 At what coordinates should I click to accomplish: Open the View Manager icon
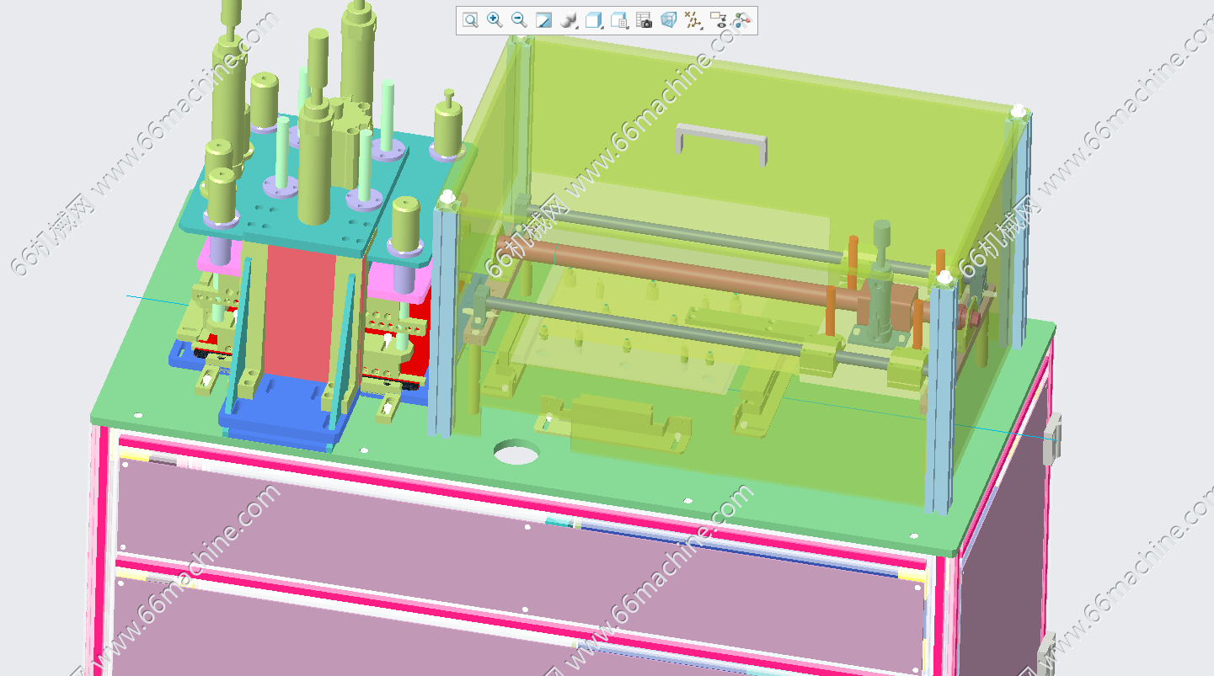tap(619, 20)
